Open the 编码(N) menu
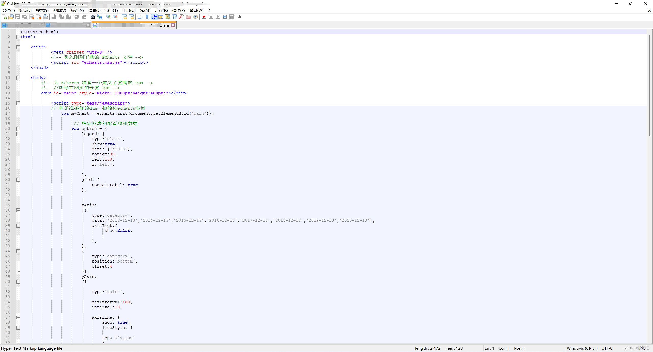 [77, 10]
